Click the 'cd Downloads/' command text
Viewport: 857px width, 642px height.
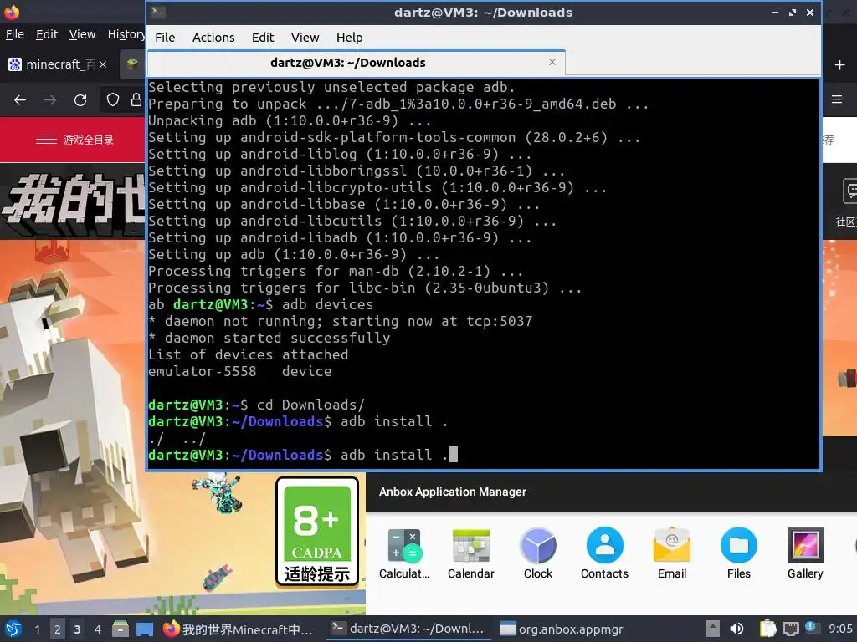(310, 405)
